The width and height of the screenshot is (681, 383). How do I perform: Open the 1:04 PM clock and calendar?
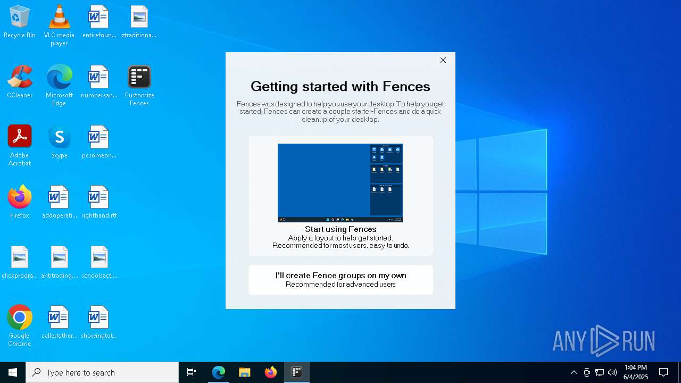click(x=636, y=372)
